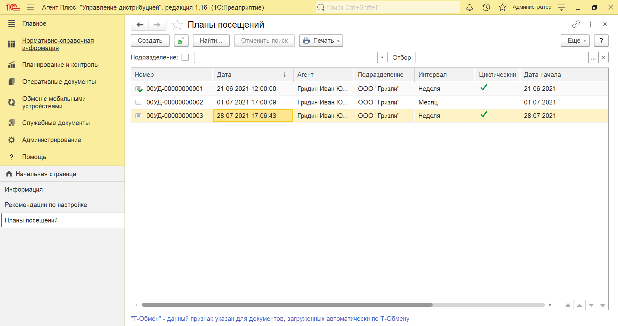Go back with the left arrow
This screenshot has height=326, width=618.
[140, 24]
